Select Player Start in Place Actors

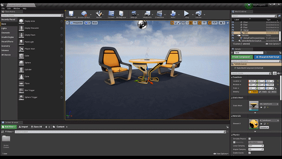30,49
